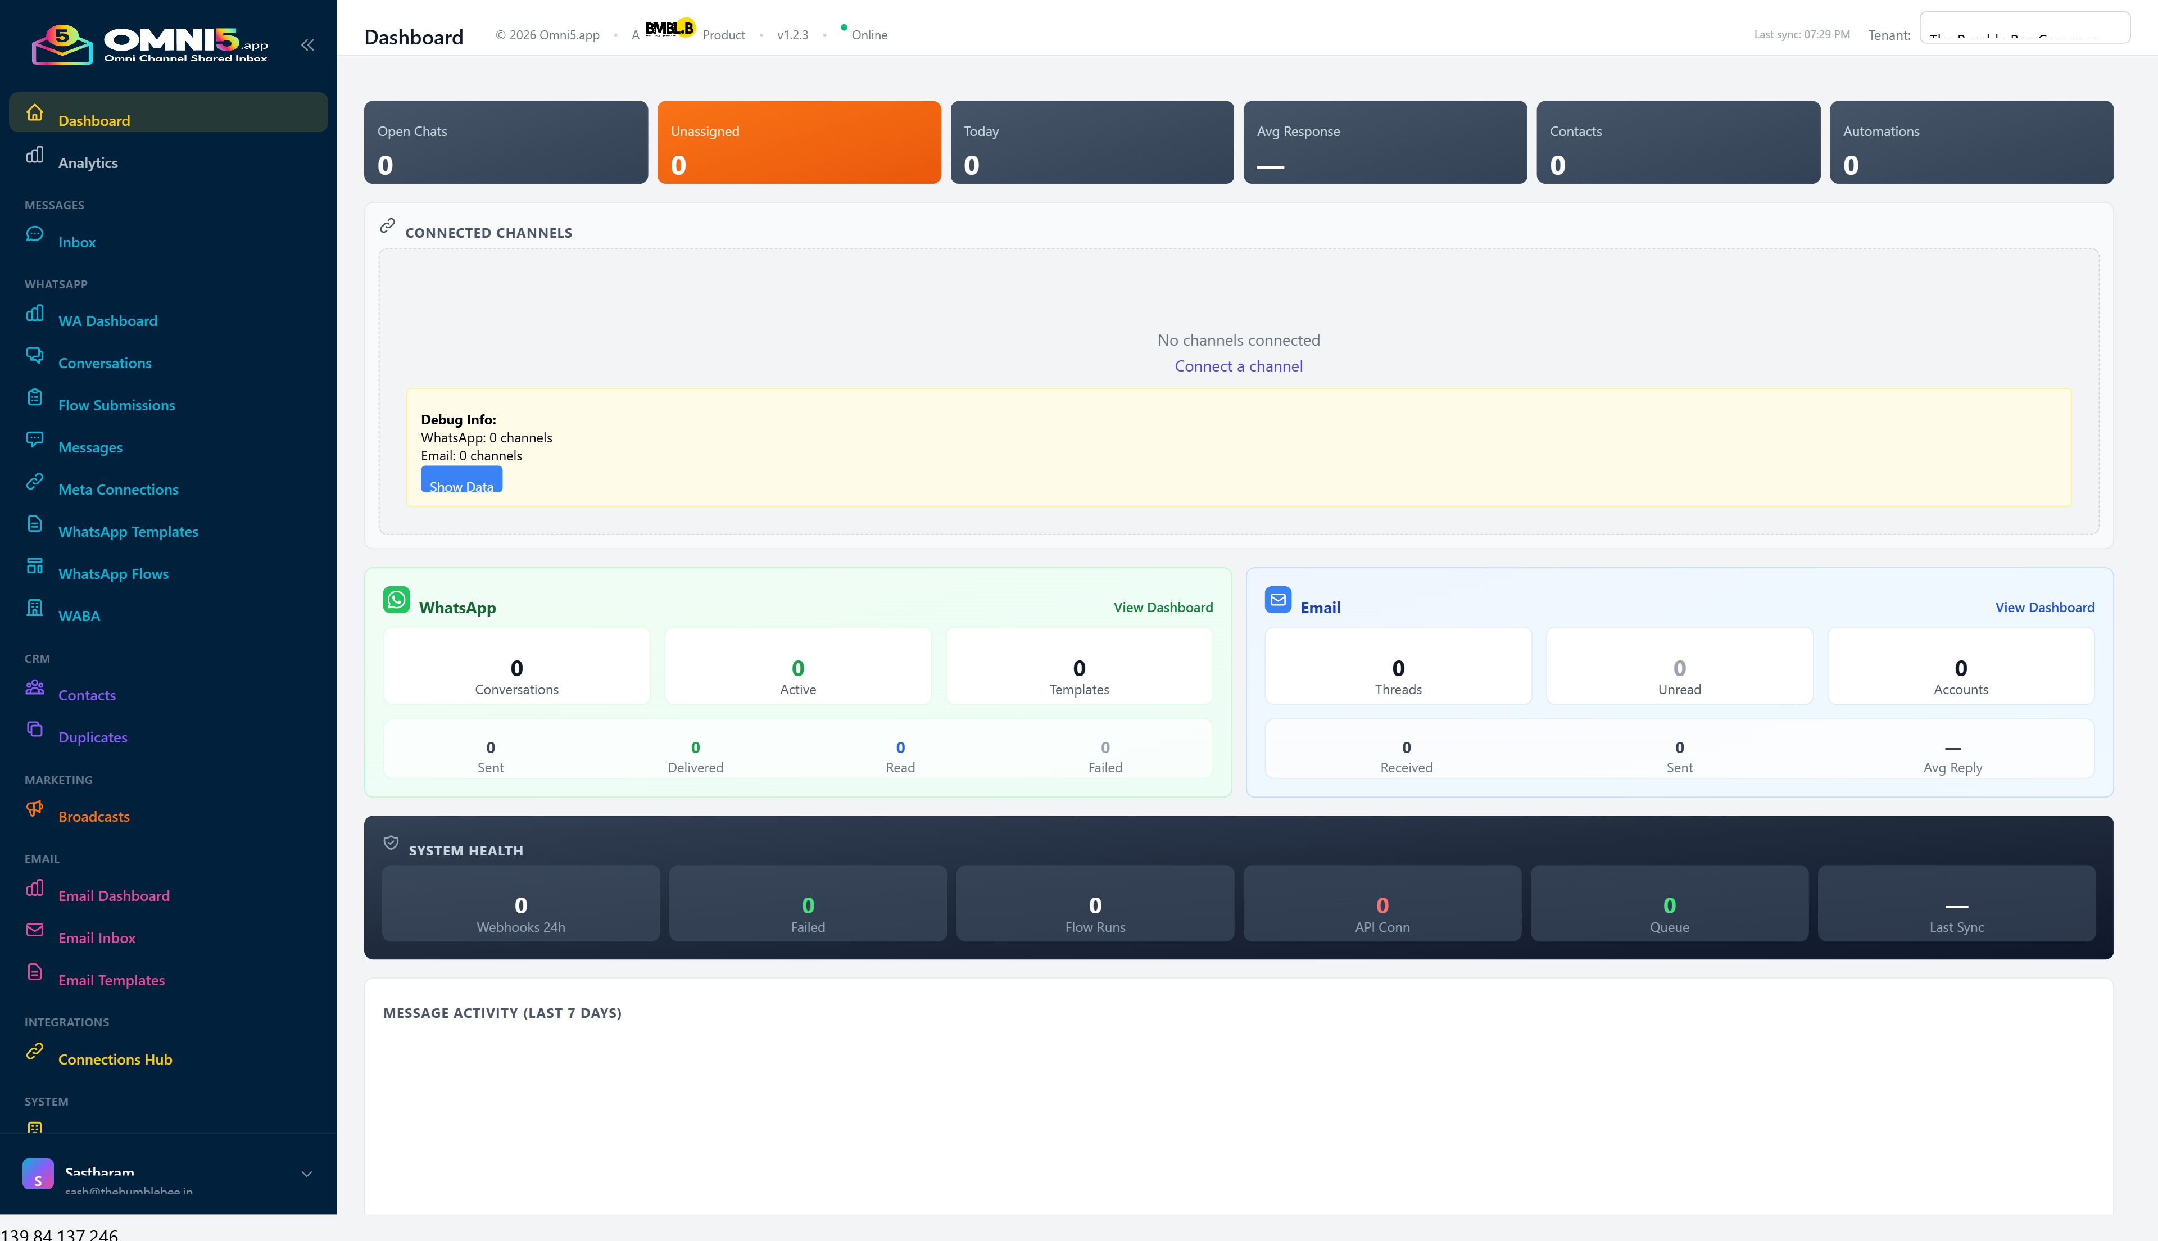The width and height of the screenshot is (2158, 1241).
Task: Go to the Dashboard menu item
Action: pos(94,120)
